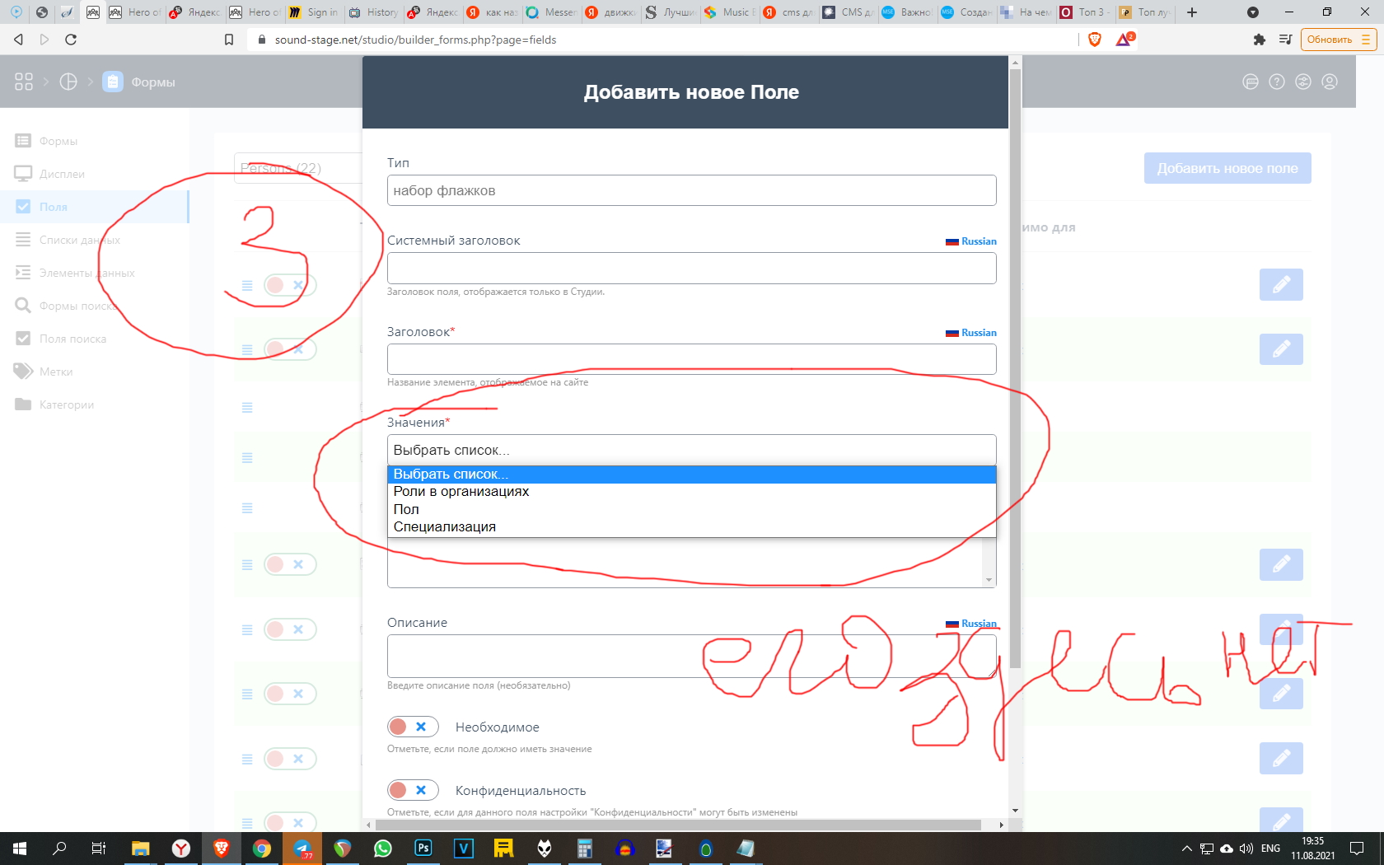
Task: Choose Специализация option in dropdown
Action: pos(445,527)
